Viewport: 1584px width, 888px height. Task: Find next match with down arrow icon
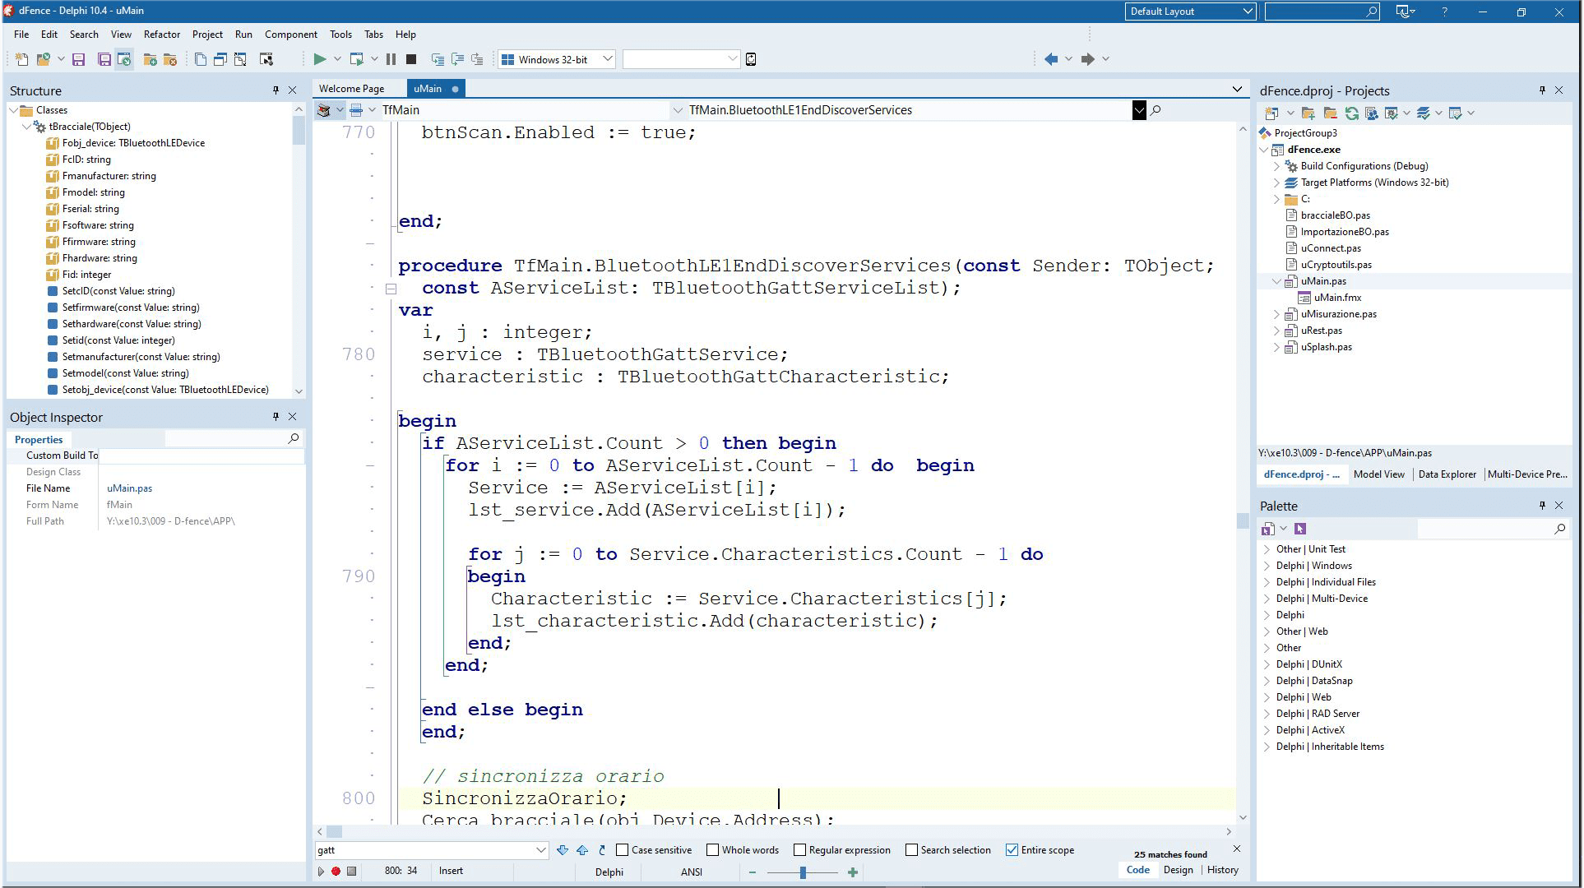(563, 850)
